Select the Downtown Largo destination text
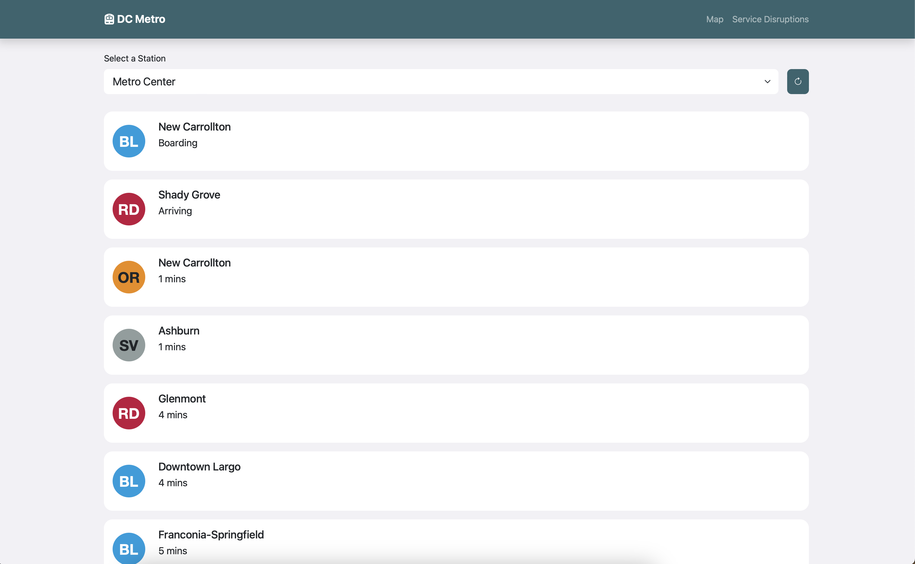This screenshot has height=564, width=915. (199, 467)
